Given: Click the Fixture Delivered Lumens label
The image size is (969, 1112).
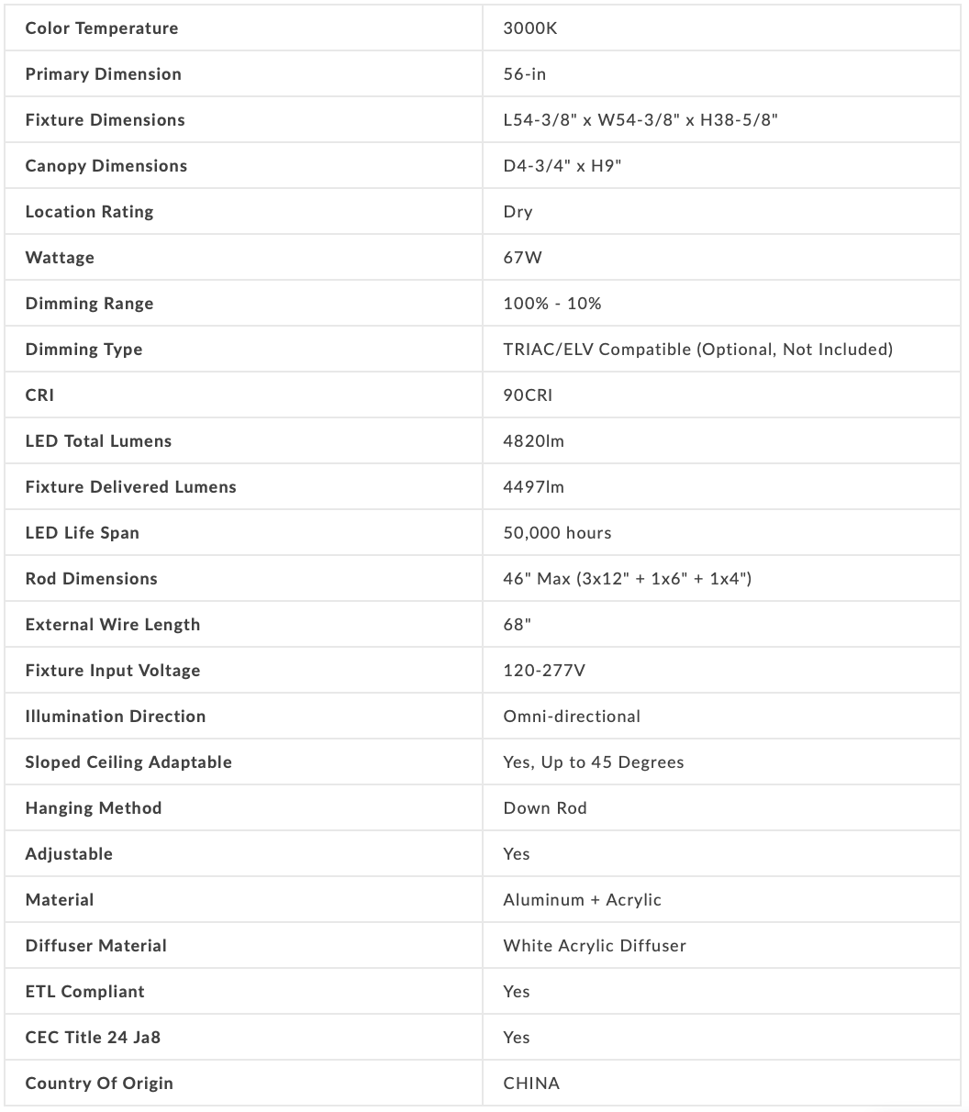Looking at the screenshot, I should [131, 487].
